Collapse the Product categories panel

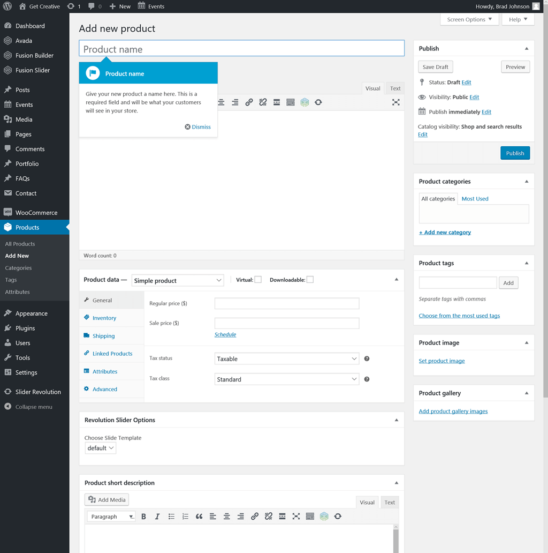[527, 182]
